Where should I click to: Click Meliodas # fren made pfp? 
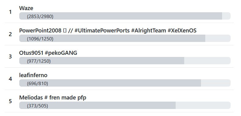click(53, 98)
